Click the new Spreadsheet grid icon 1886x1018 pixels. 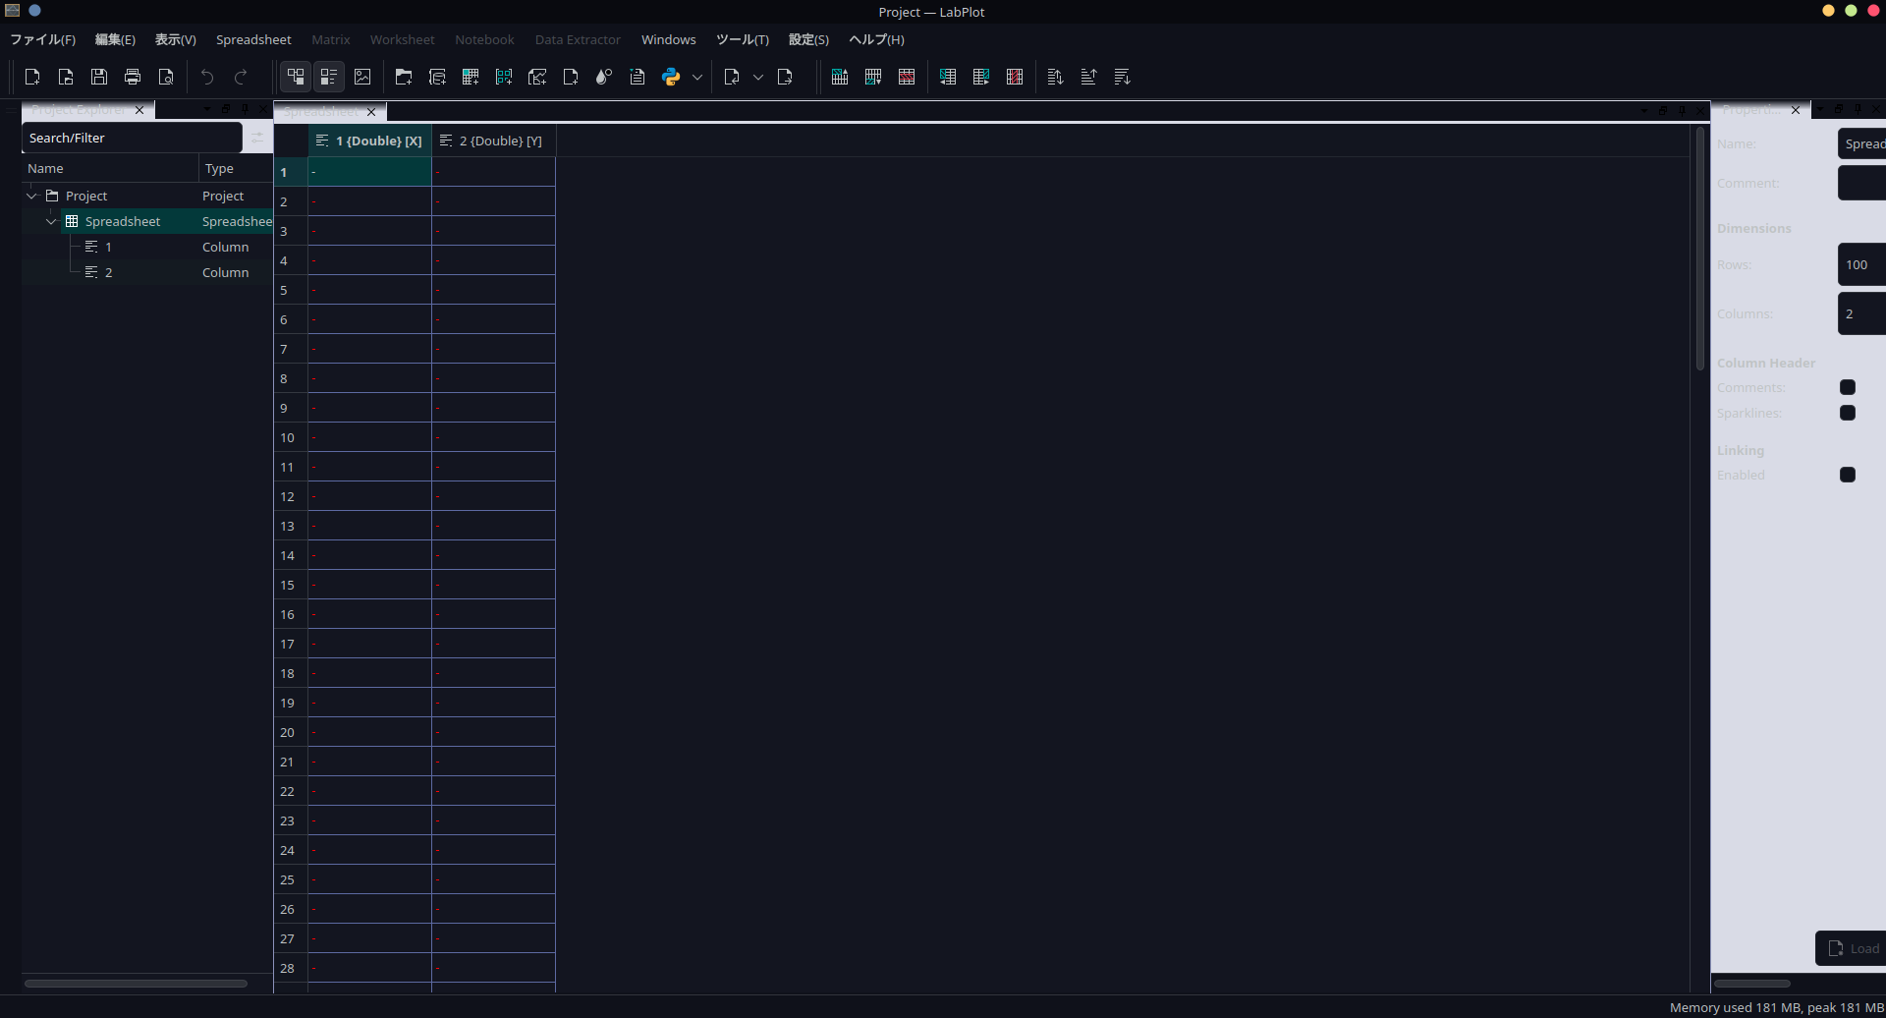tap(471, 77)
